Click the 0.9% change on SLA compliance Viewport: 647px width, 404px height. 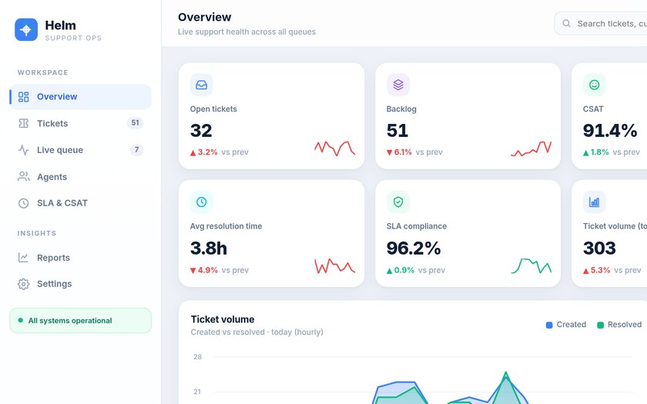(x=401, y=270)
